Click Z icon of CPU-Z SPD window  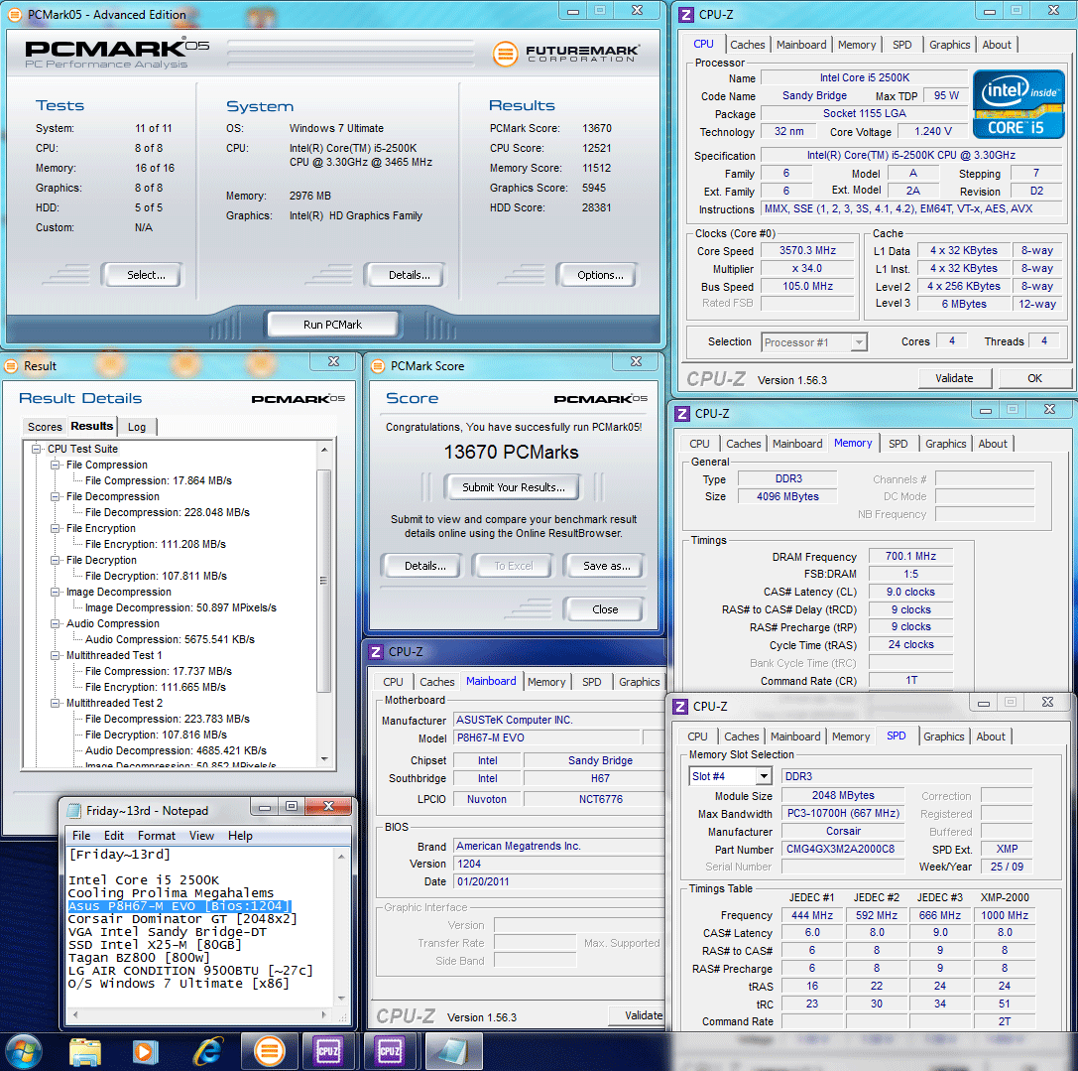coord(680,706)
